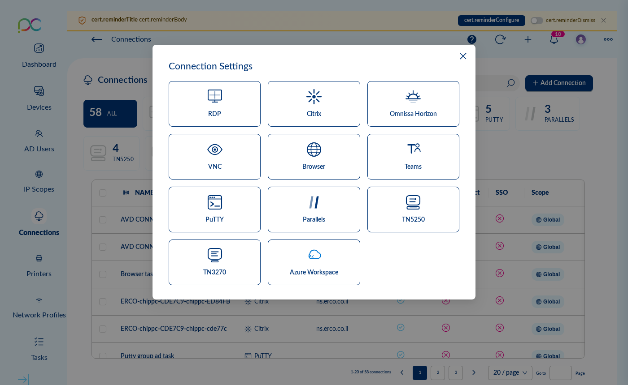
Task: Open the 20 / page dropdown
Action: click(510, 373)
